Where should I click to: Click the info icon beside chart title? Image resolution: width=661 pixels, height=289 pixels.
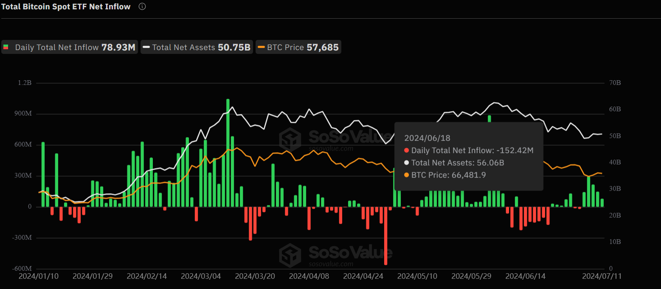pyautogui.click(x=142, y=6)
